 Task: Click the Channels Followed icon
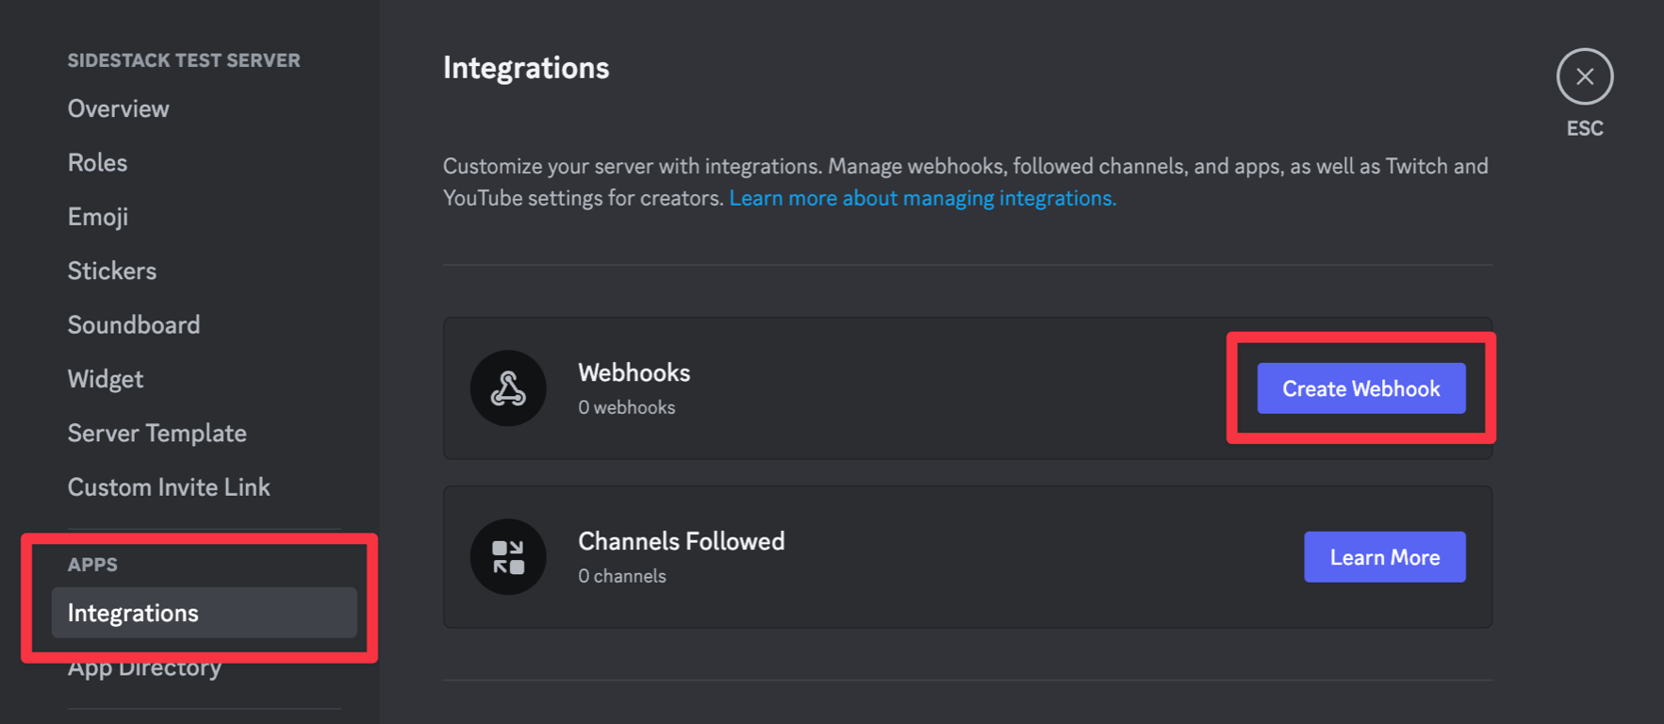coord(508,557)
